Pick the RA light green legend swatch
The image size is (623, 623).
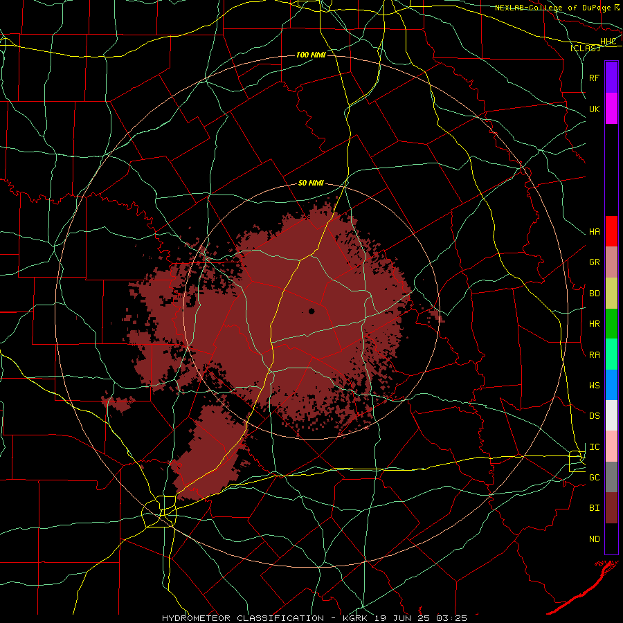611,354
